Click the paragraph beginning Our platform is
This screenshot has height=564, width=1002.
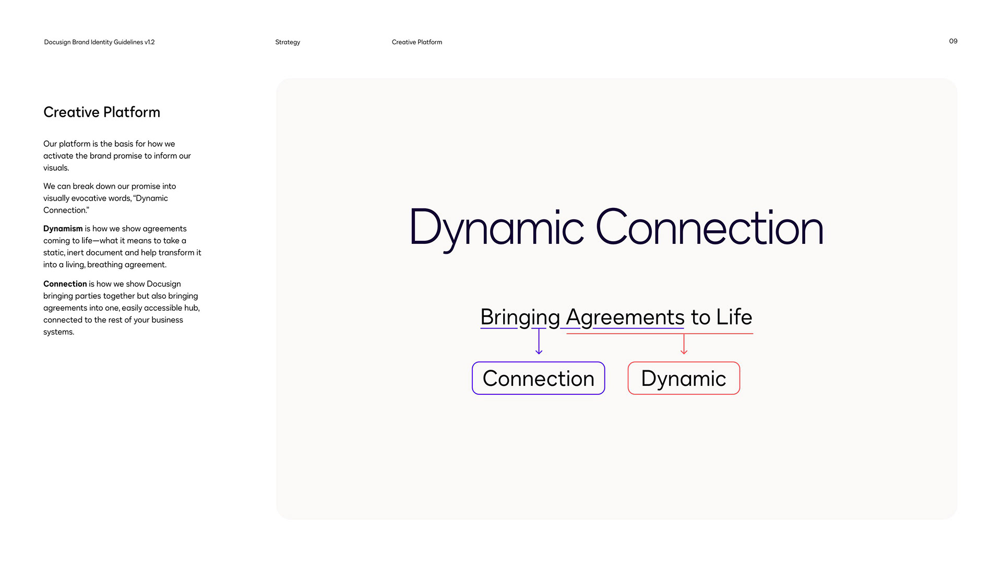[117, 156]
